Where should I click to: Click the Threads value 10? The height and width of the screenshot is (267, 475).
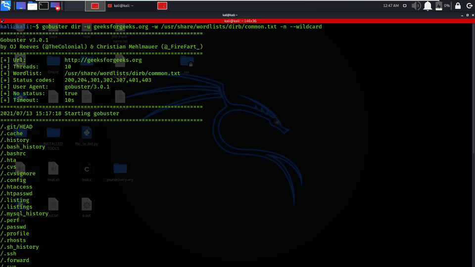tap(68, 67)
